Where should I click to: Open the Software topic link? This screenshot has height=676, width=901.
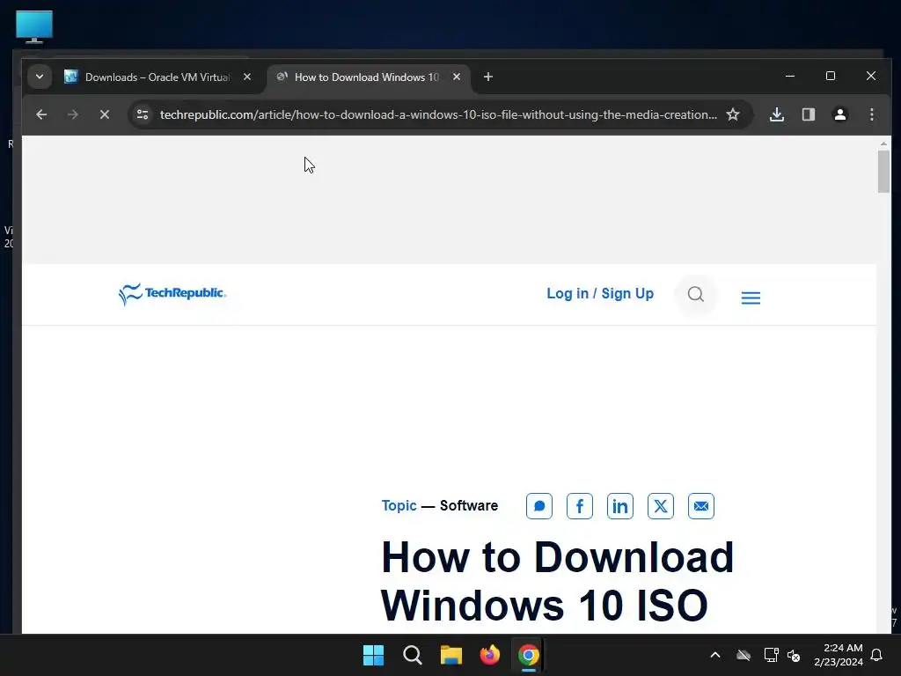tap(469, 505)
